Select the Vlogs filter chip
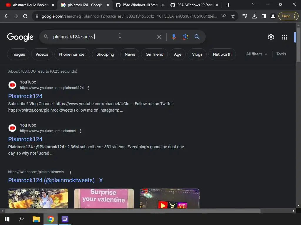This screenshot has width=301, height=225. point(197,54)
